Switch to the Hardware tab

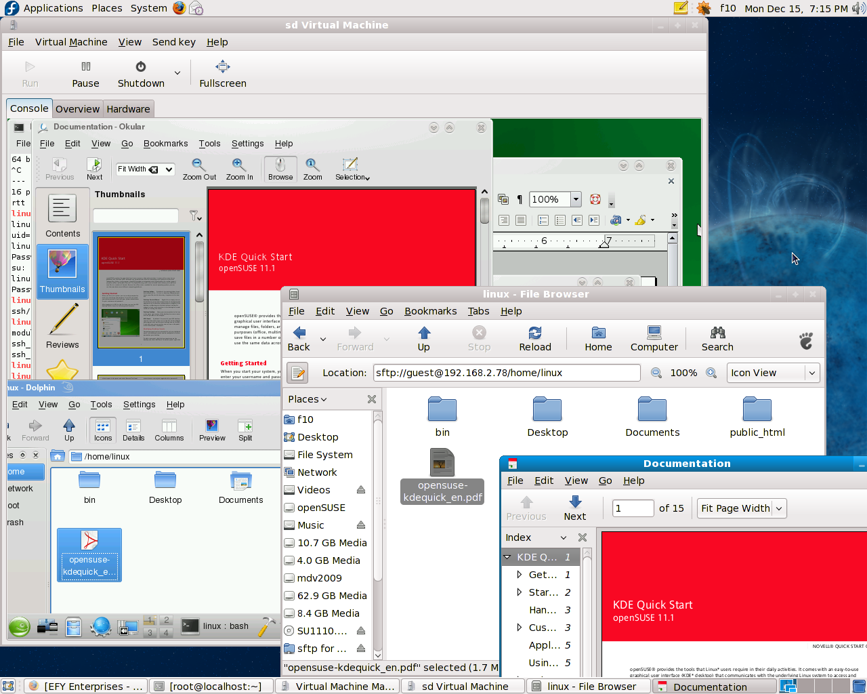click(x=128, y=109)
